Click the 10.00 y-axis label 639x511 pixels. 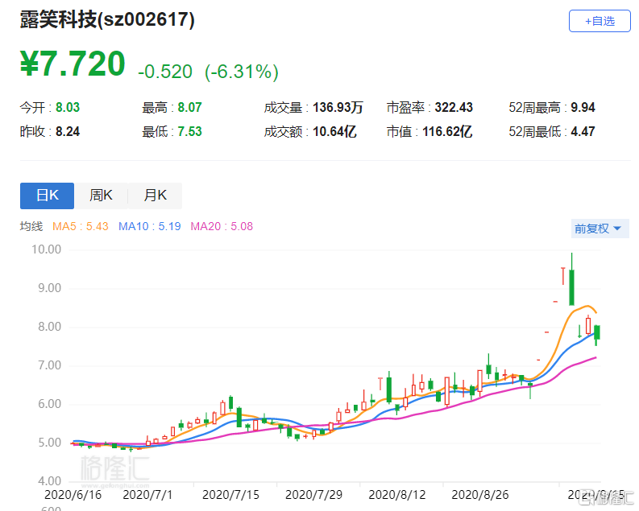click(x=47, y=249)
